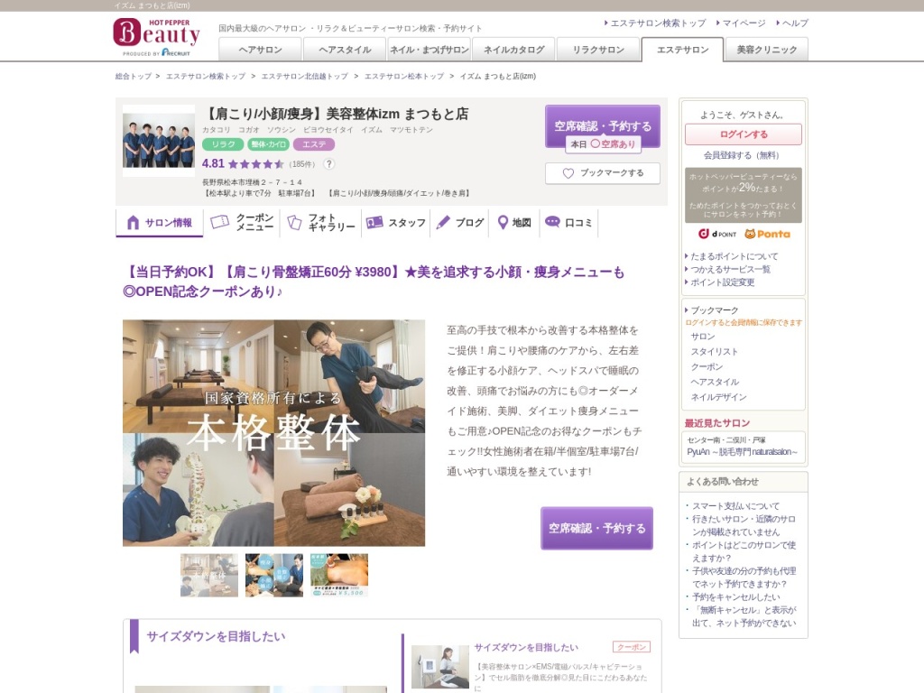
Task: Expand the エステサロン検索トップ header link
Action: point(658,23)
